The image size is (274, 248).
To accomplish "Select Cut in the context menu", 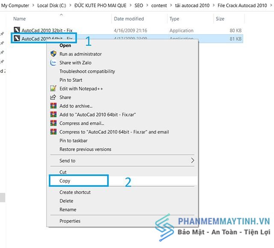I will pos(63,172).
